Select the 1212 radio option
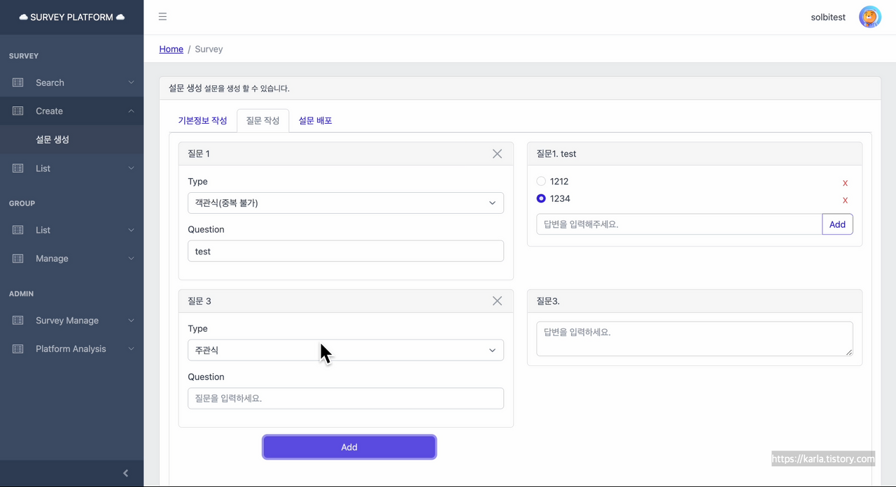 pos(541,180)
